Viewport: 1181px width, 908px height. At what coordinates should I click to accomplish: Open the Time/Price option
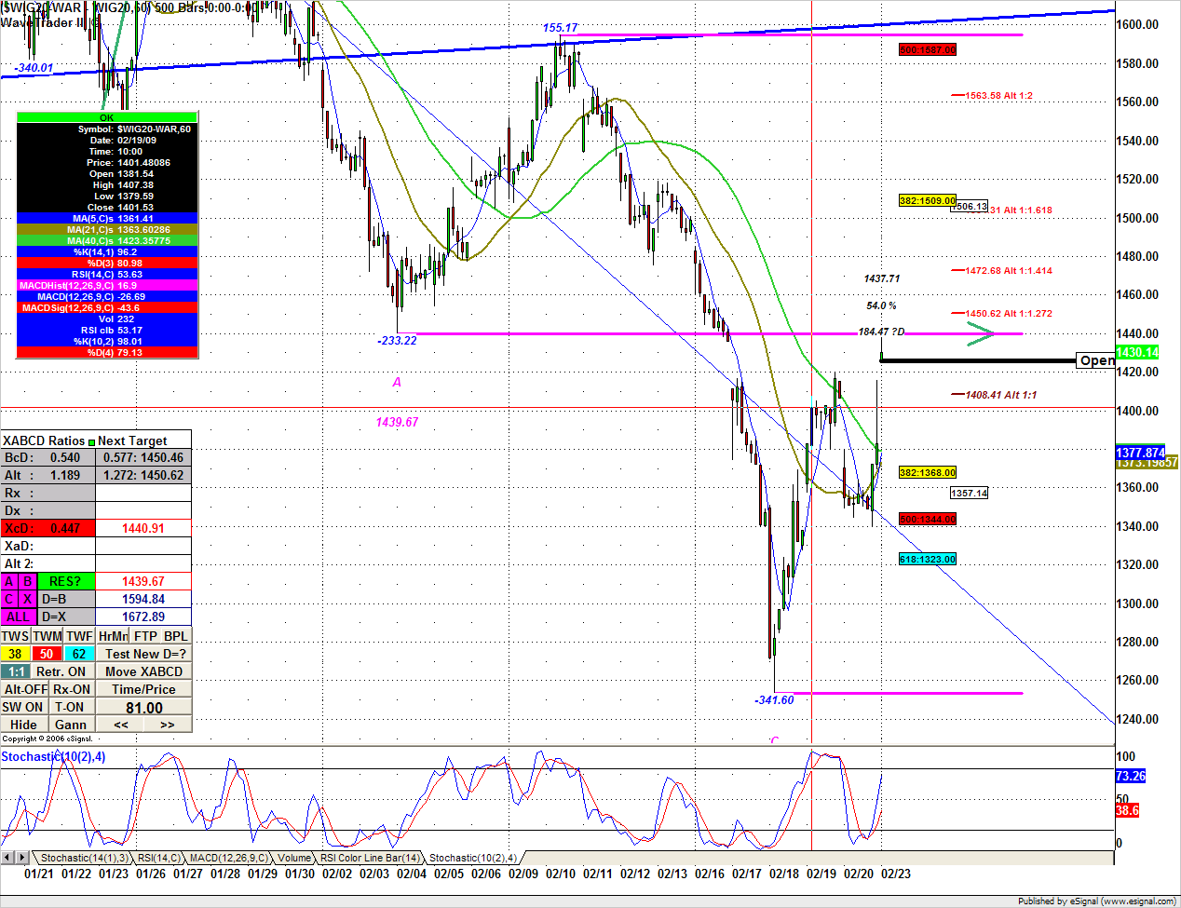click(143, 689)
